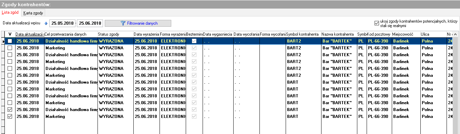Viewport: 460px width, 134px height.
Task: Uncheck the checked 'Działalność handlowa' BART row checkbox
Action: [x=10, y=110]
